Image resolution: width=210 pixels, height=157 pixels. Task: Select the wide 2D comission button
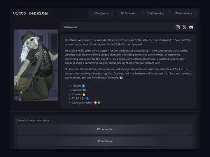click(105, 129)
